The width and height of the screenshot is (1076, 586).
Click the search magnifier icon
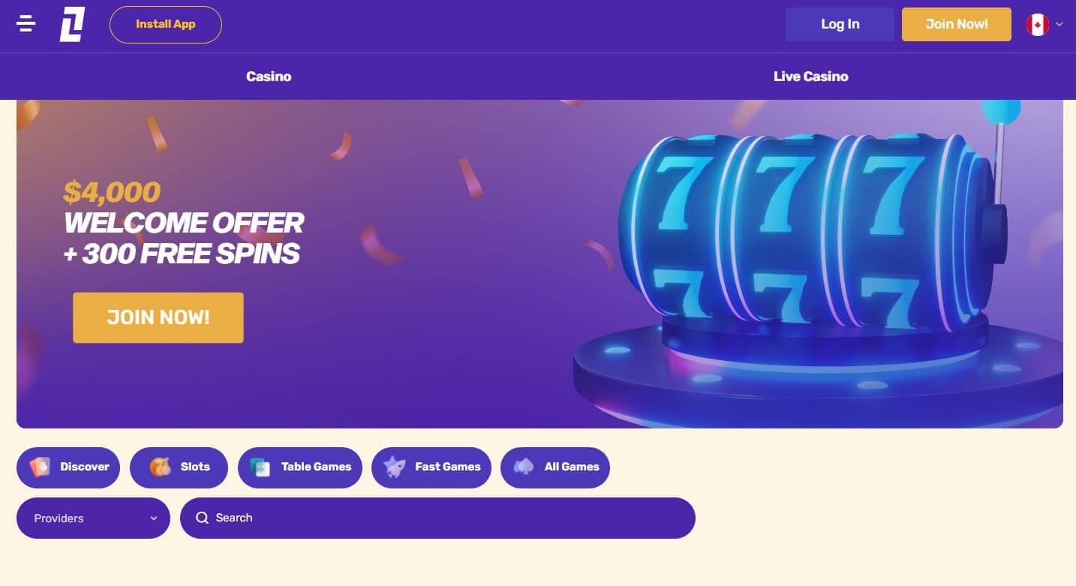click(202, 518)
